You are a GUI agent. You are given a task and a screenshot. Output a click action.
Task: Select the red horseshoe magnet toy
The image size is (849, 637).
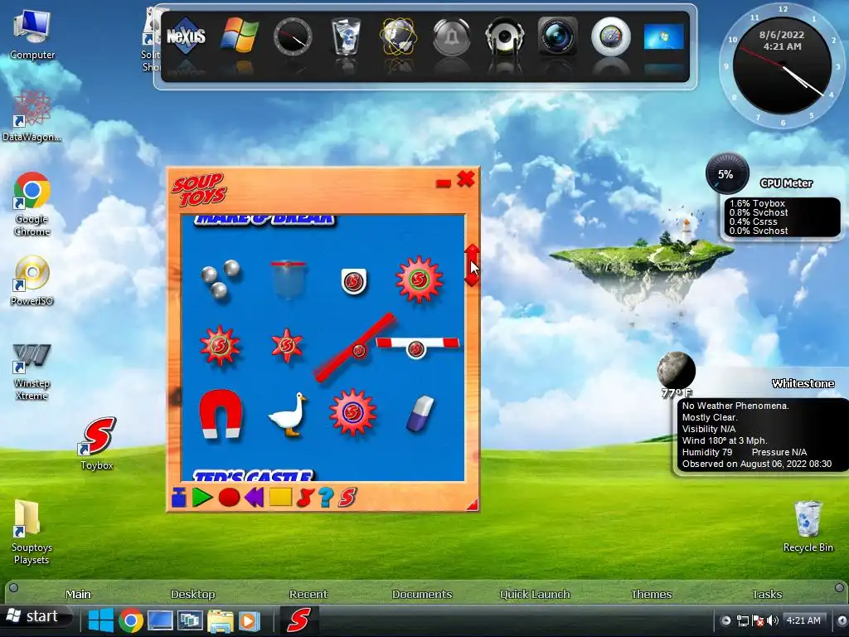pos(221,413)
